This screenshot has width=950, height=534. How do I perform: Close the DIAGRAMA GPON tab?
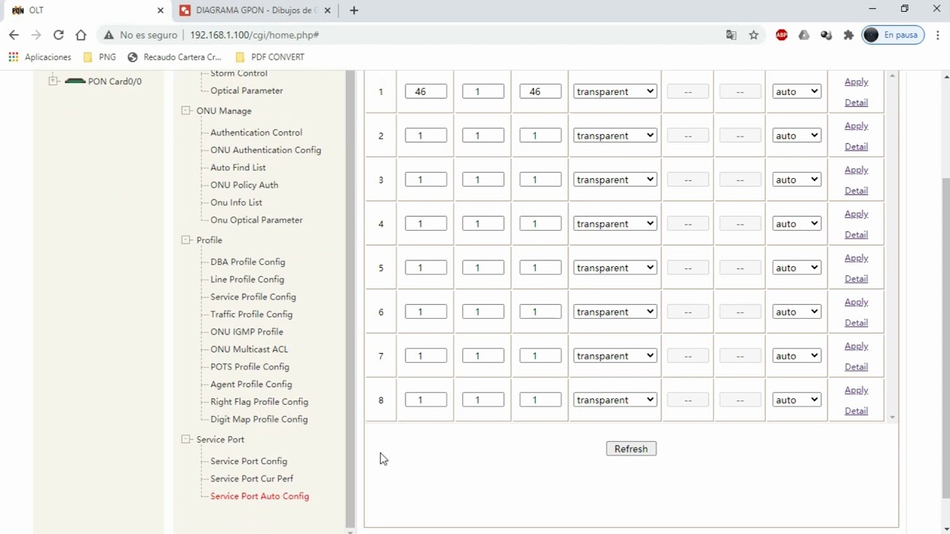point(327,10)
